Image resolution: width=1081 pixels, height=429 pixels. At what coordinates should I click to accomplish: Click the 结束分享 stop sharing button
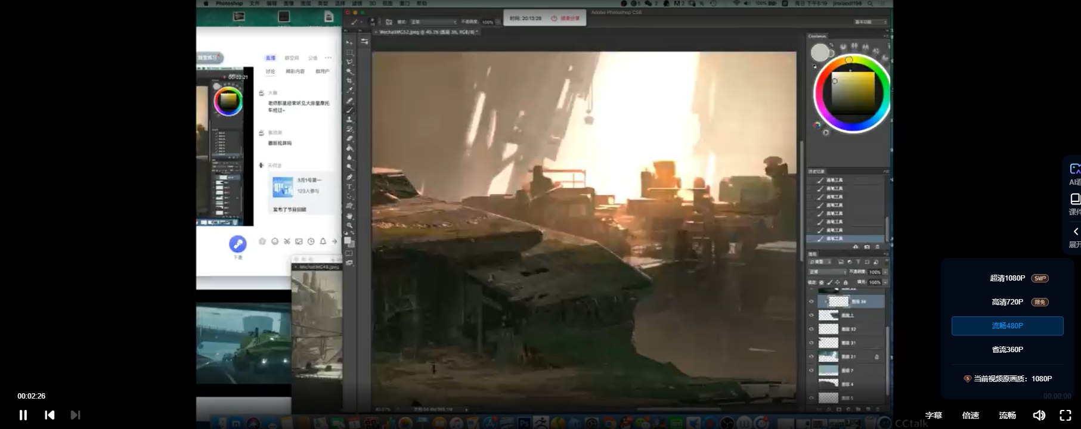pos(565,18)
